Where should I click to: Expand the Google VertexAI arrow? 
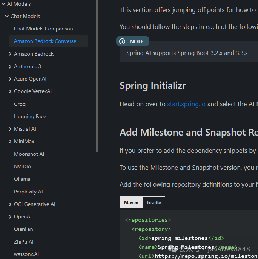pos(10,91)
